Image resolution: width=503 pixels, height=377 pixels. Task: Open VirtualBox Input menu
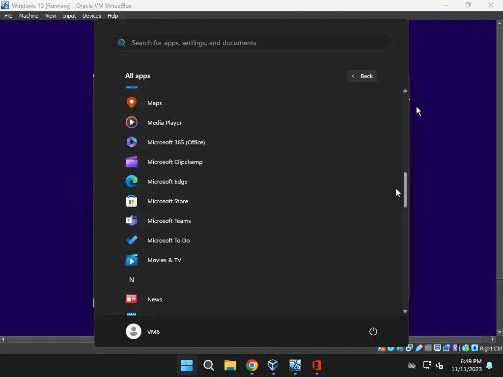[69, 16]
